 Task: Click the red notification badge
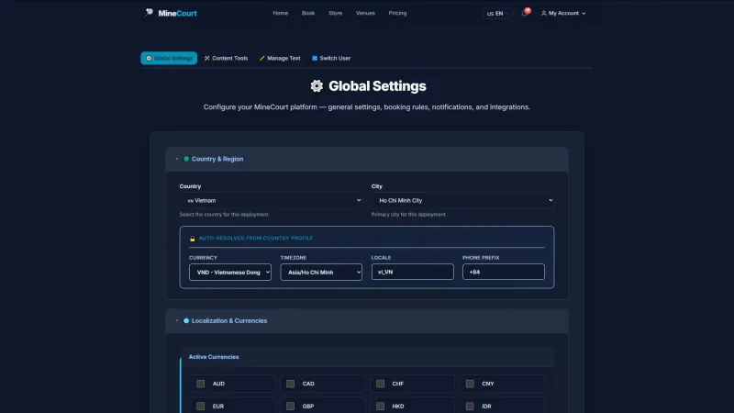coord(528,10)
